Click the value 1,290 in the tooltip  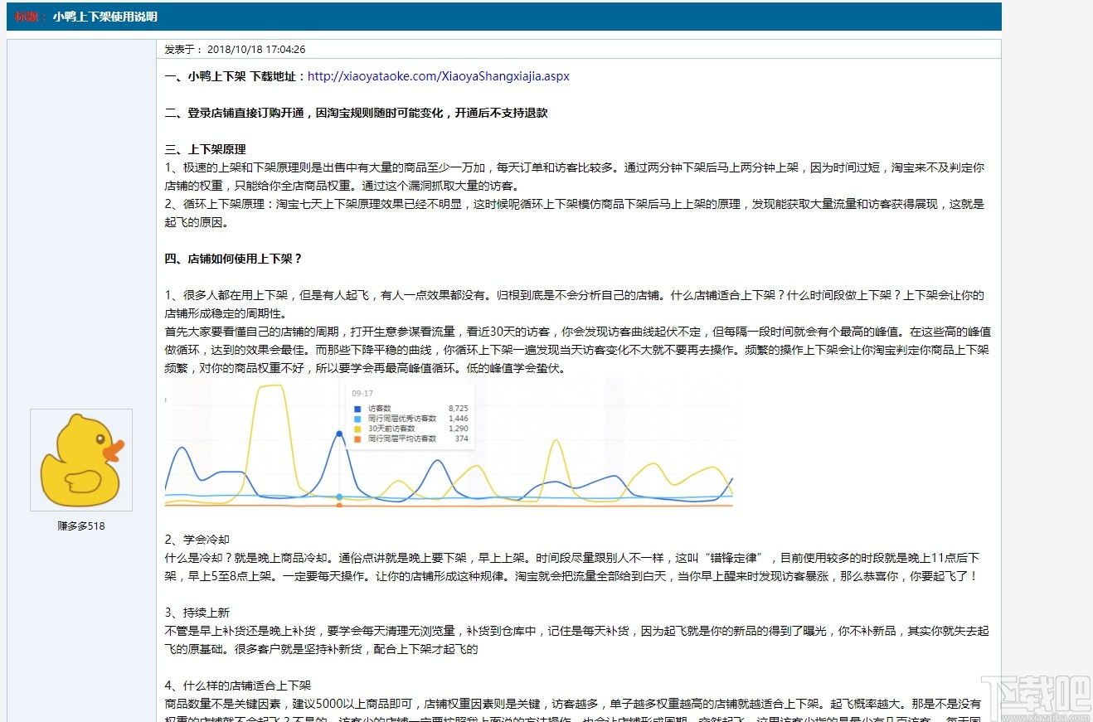pyautogui.click(x=458, y=429)
